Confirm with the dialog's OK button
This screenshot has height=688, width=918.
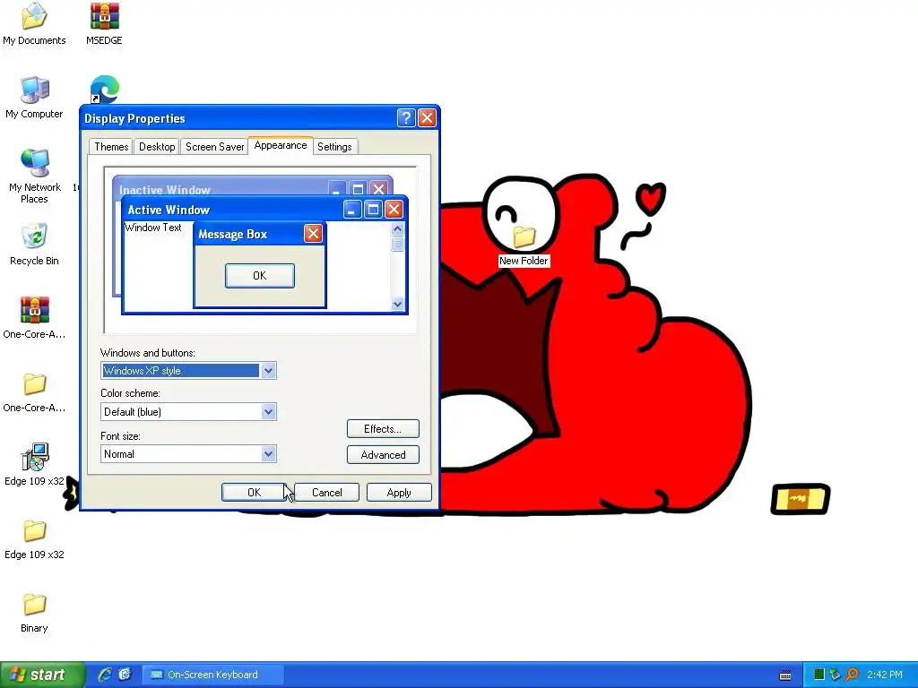pyautogui.click(x=254, y=493)
